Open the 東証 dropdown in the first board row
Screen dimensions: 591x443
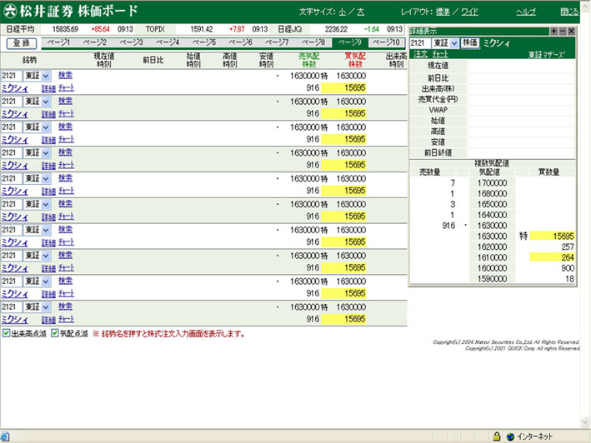tap(46, 76)
